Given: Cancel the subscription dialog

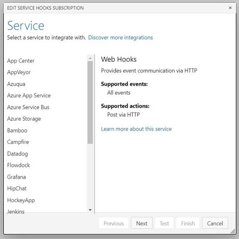Looking at the screenshot, I should coord(215,224).
